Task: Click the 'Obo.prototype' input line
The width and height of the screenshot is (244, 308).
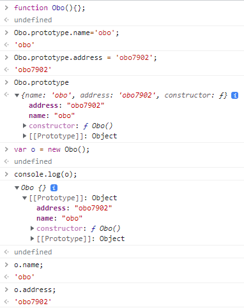Action: click(x=42, y=82)
